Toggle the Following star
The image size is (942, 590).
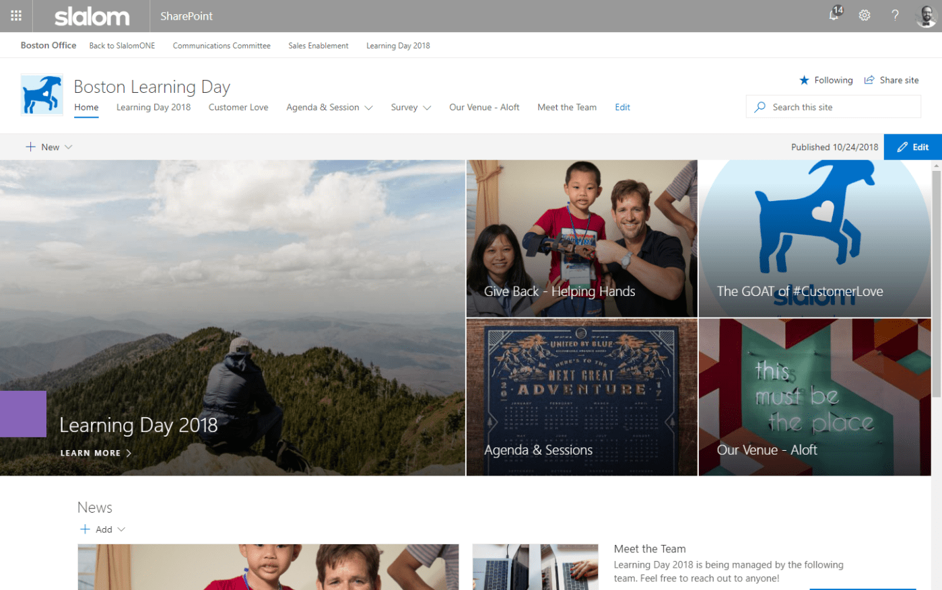[x=804, y=80]
